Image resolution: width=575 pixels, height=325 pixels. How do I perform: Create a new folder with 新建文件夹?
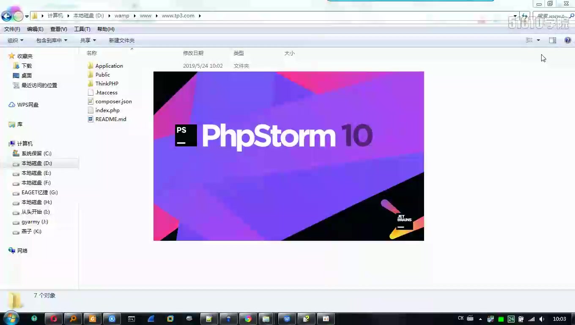click(x=122, y=41)
